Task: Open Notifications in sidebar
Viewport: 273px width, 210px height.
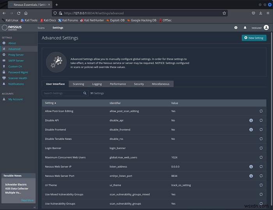Action: [x=16, y=84]
